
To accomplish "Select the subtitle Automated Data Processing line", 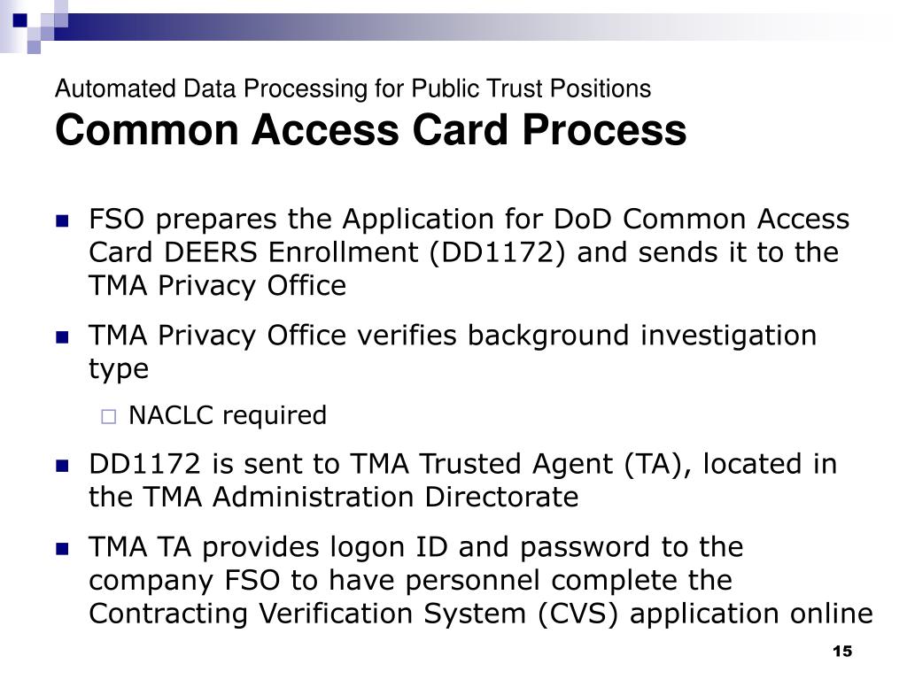I will coord(353,89).
